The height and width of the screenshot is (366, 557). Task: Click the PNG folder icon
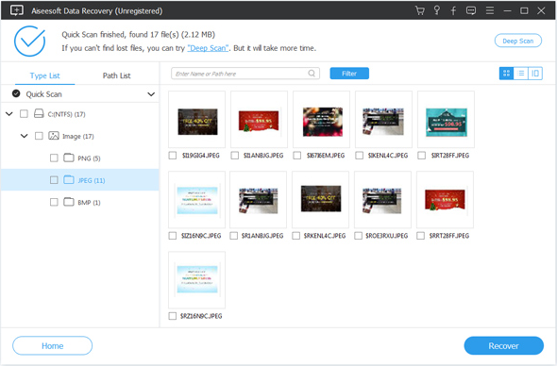69,158
